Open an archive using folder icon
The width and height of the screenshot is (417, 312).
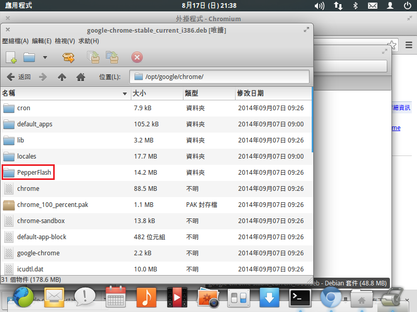(x=29, y=57)
